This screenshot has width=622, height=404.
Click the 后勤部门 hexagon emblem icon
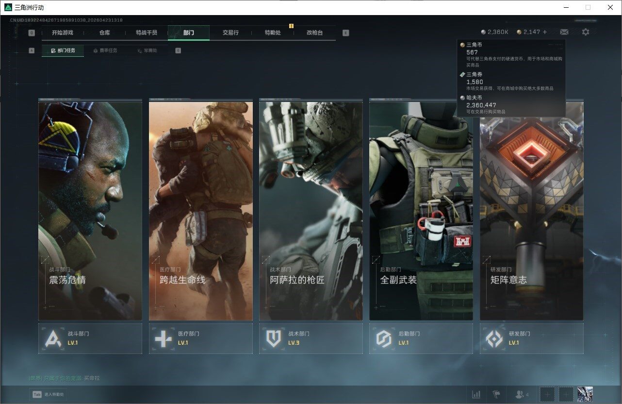pos(384,338)
